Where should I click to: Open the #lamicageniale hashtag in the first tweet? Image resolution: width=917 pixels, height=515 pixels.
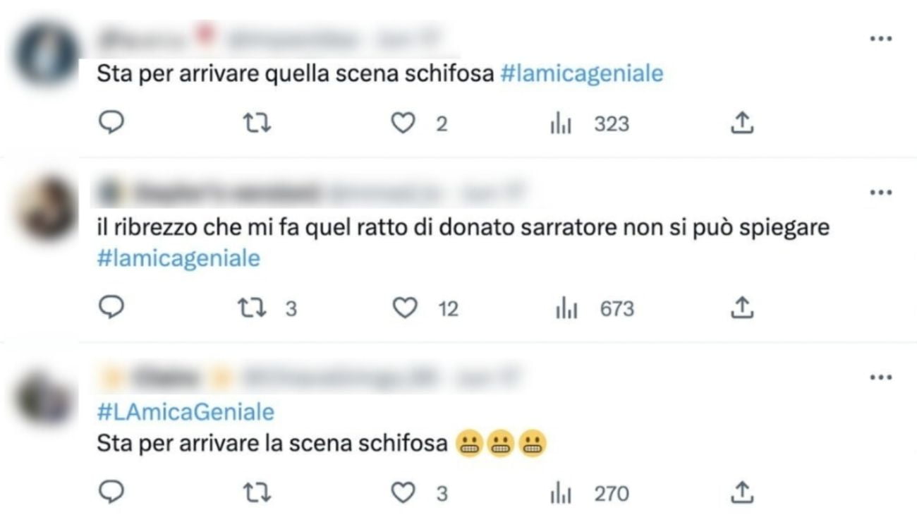[581, 73]
